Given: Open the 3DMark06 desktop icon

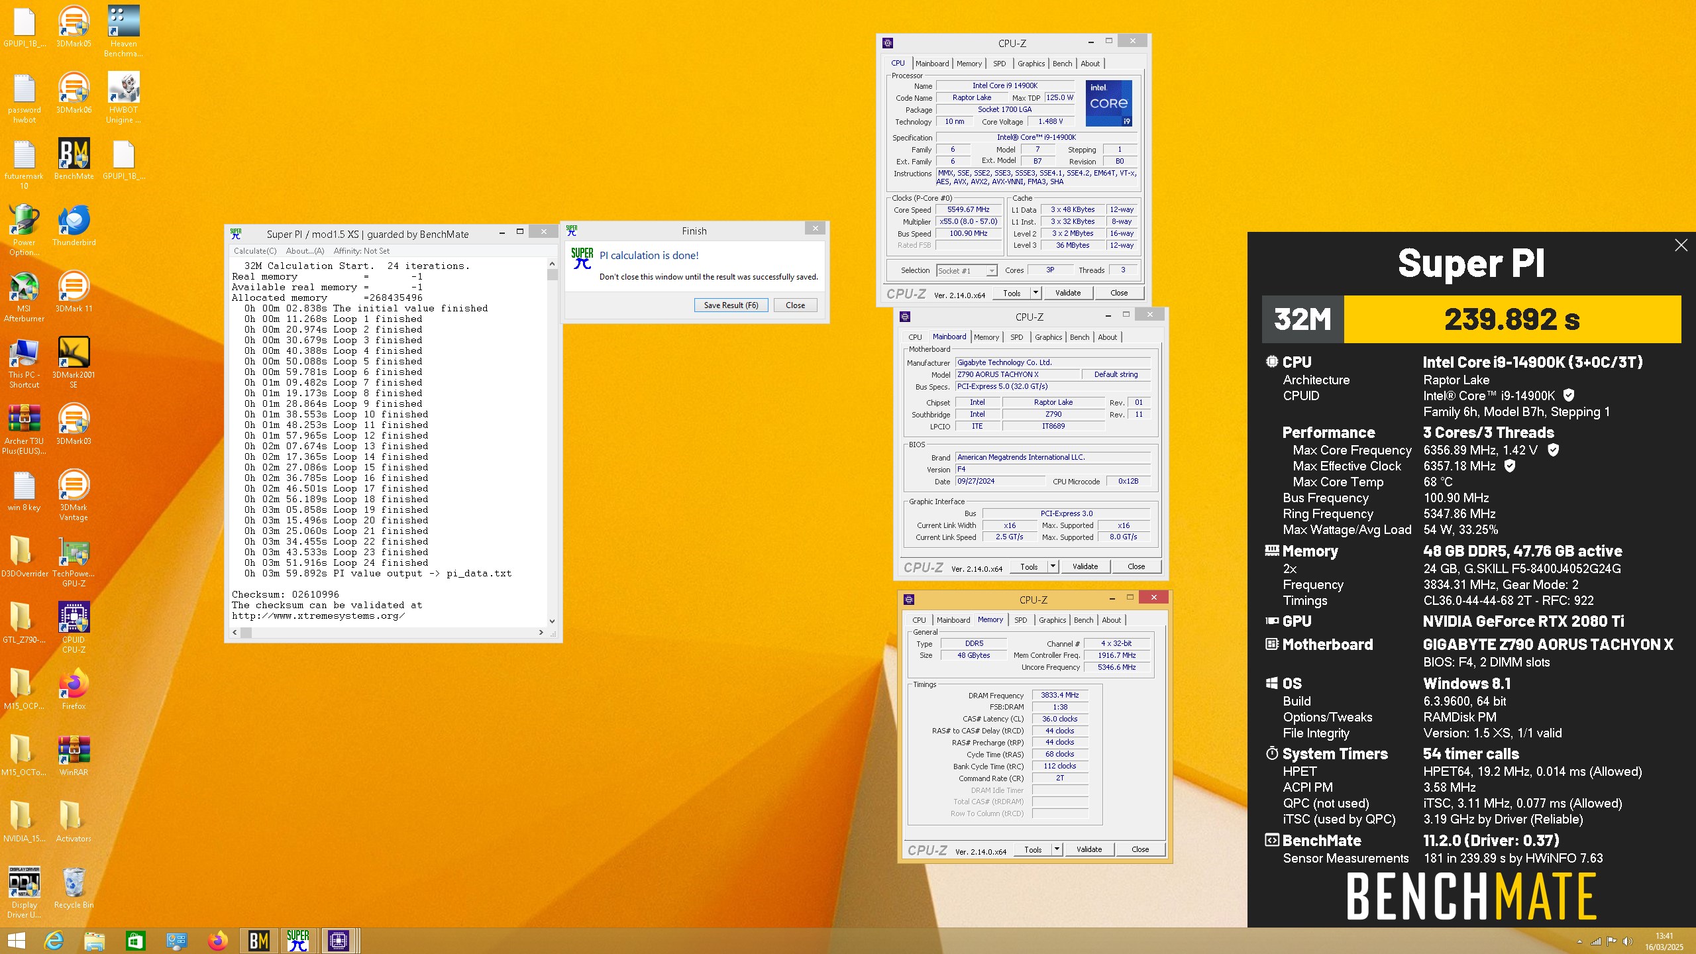Looking at the screenshot, I should [74, 93].
